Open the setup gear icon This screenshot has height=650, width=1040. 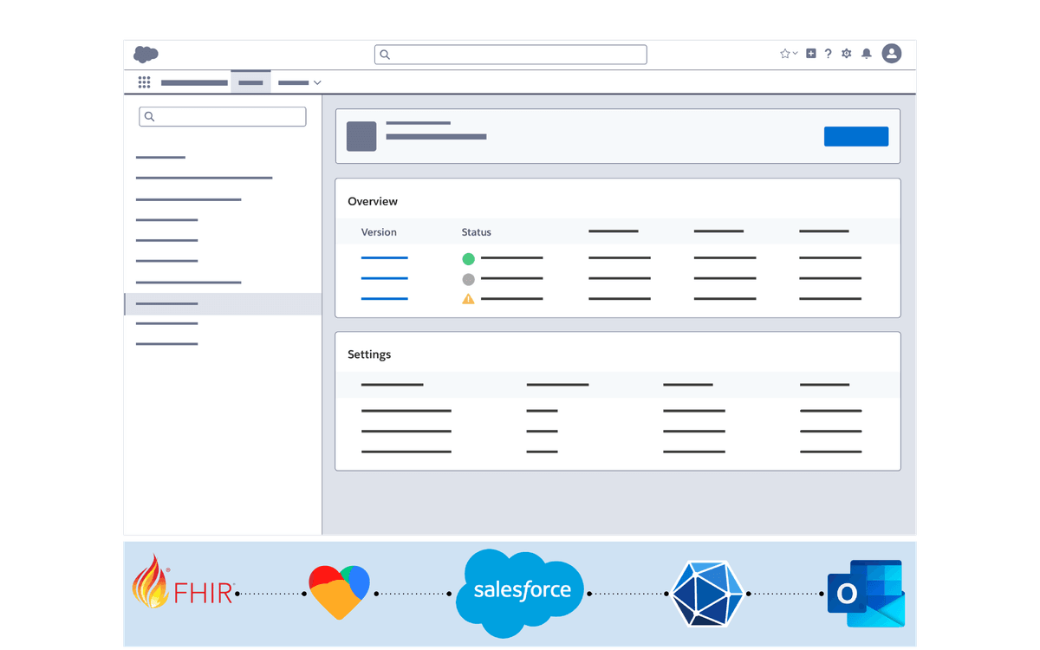pyautogui.click(x=847, y=54)
